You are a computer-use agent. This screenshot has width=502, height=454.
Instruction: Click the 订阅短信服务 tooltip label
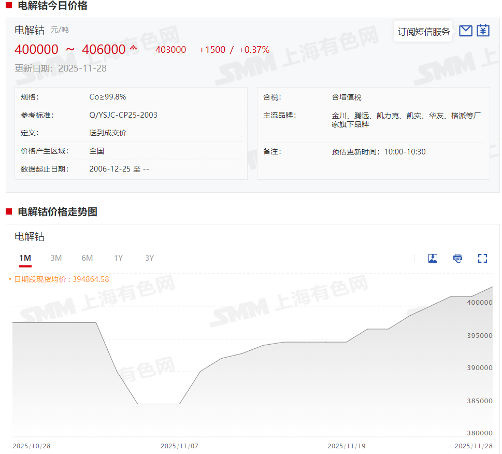[x=423, y=32]
